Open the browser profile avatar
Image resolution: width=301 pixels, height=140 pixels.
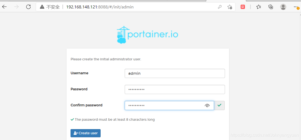283,7
